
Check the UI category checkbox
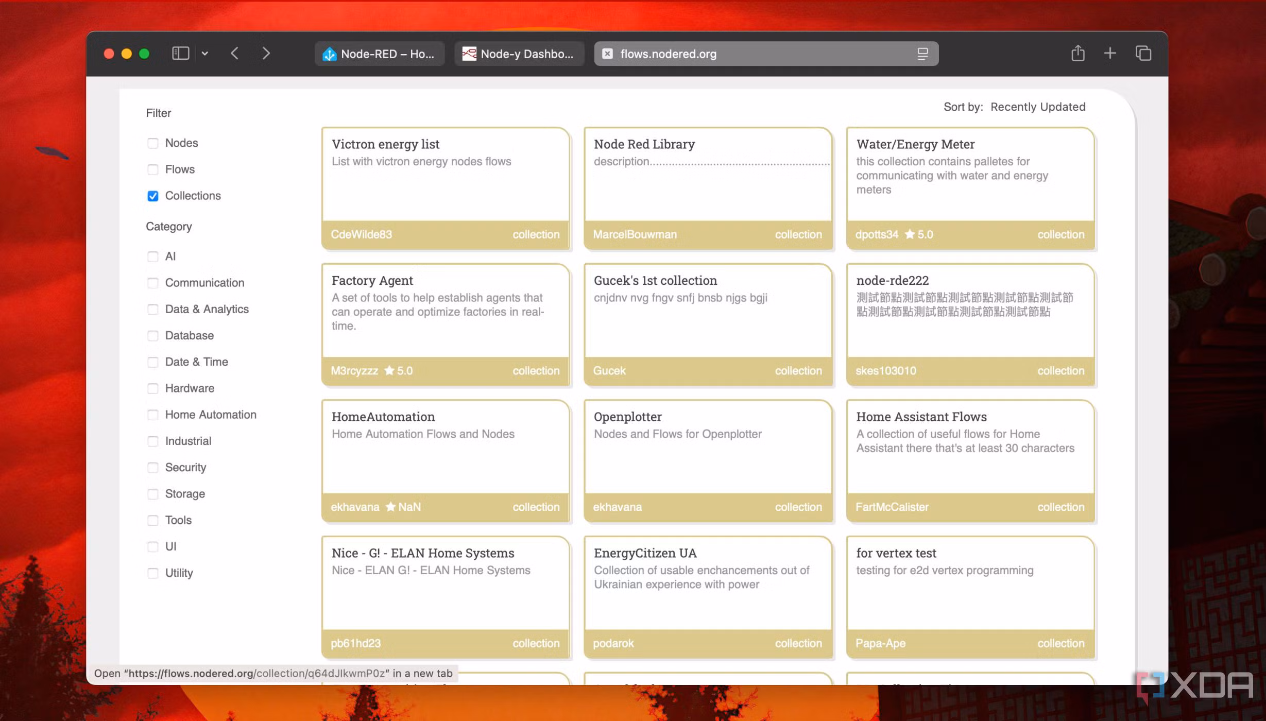point(152,546)
